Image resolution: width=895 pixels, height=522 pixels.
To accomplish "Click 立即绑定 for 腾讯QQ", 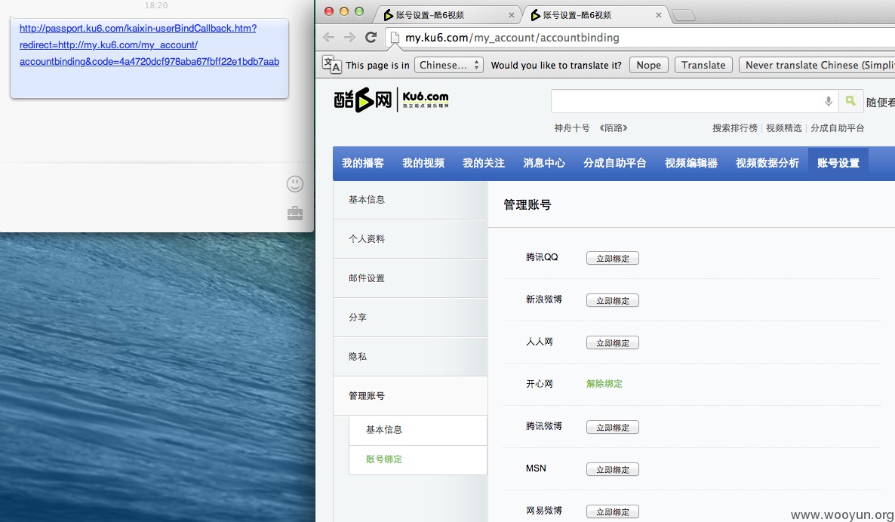I will tap(613, 259).
